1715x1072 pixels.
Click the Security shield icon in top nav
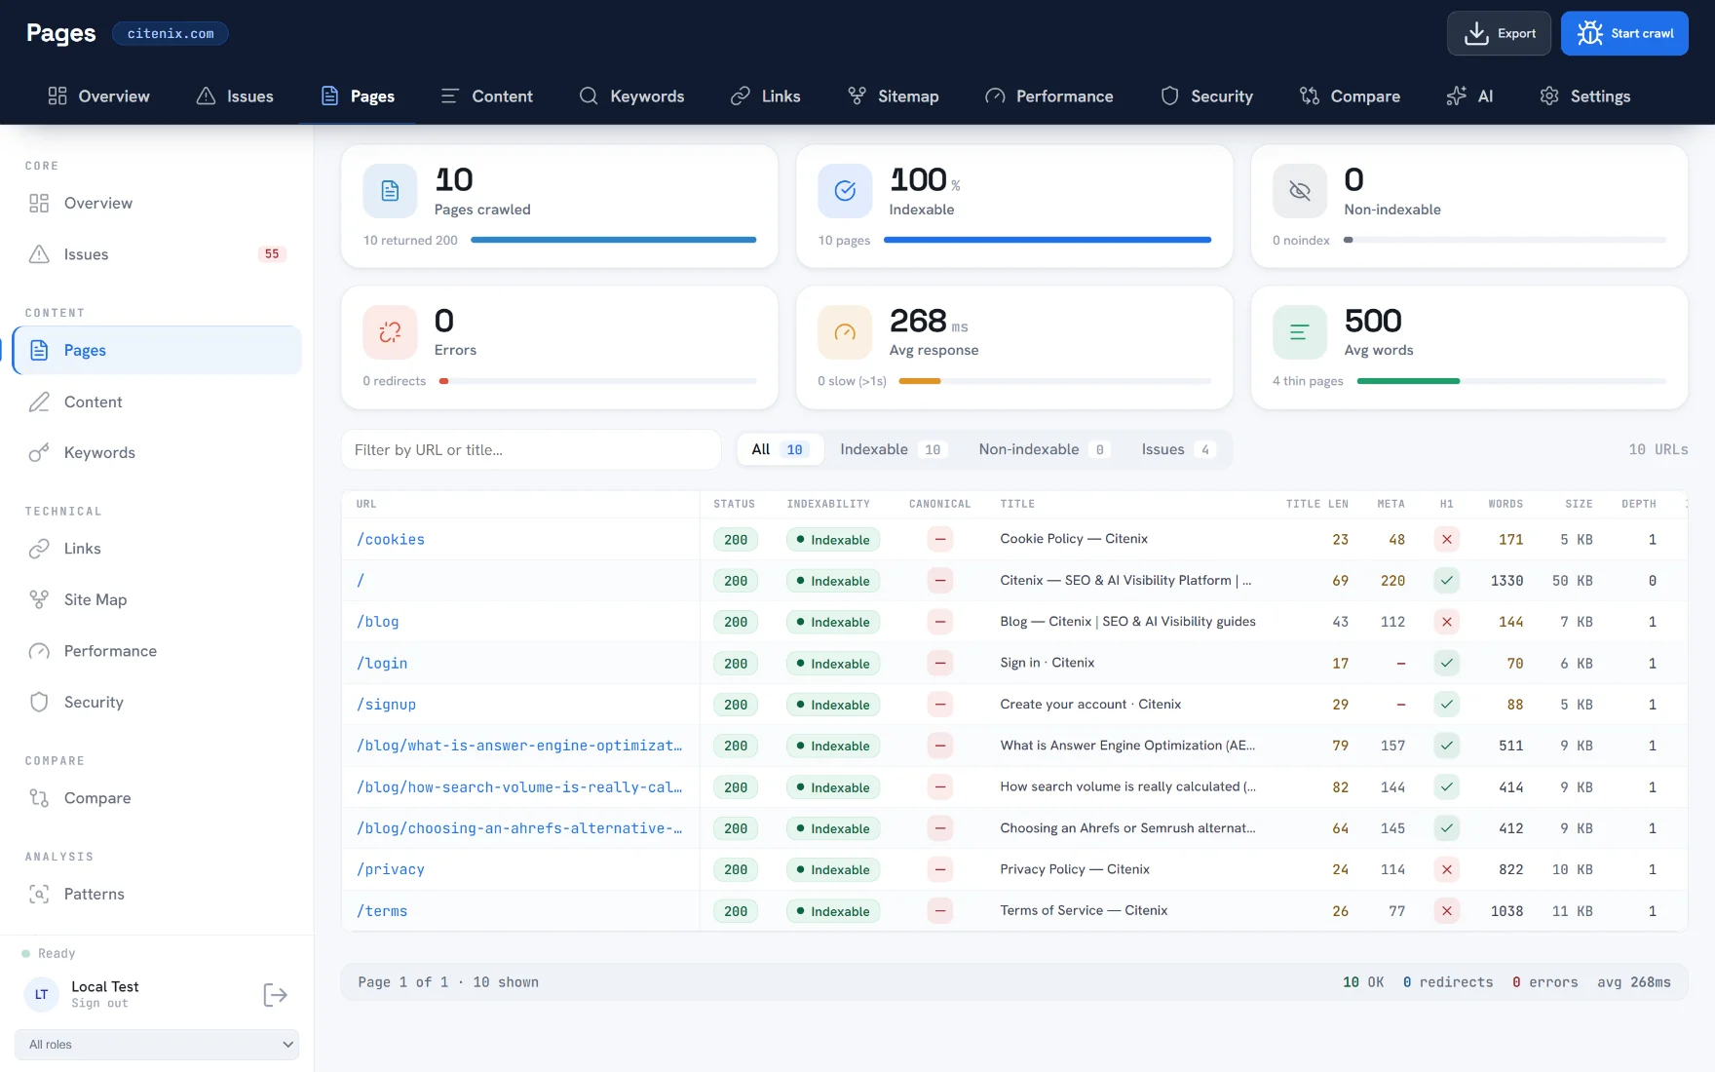[1169, 96]
